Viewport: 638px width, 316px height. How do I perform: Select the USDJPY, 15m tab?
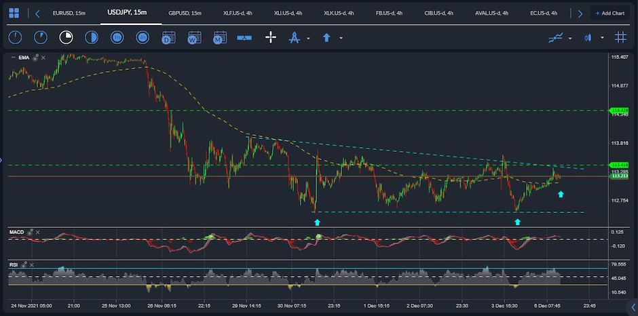[x=128, y=13]
